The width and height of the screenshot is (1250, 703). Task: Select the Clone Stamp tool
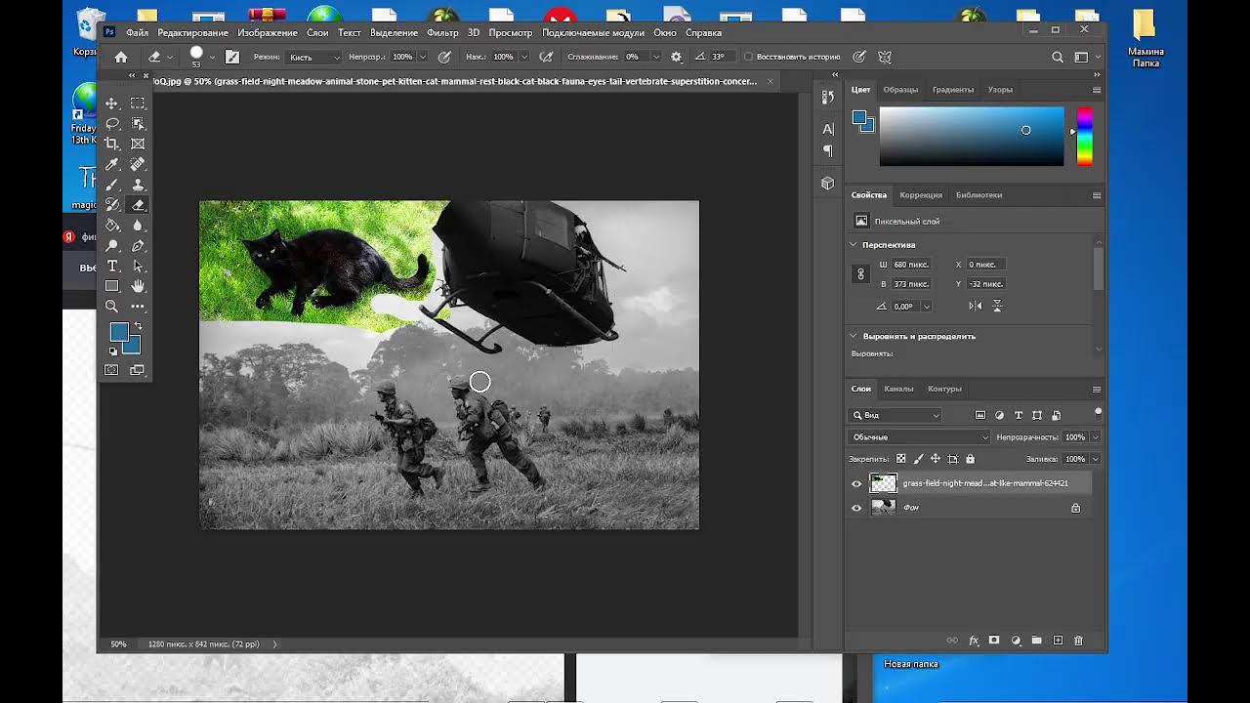138,185
